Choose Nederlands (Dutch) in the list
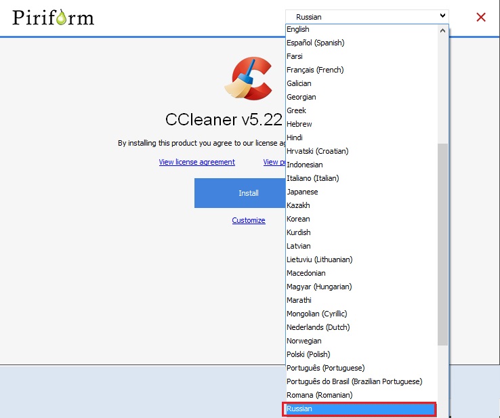 click(362, 327)
